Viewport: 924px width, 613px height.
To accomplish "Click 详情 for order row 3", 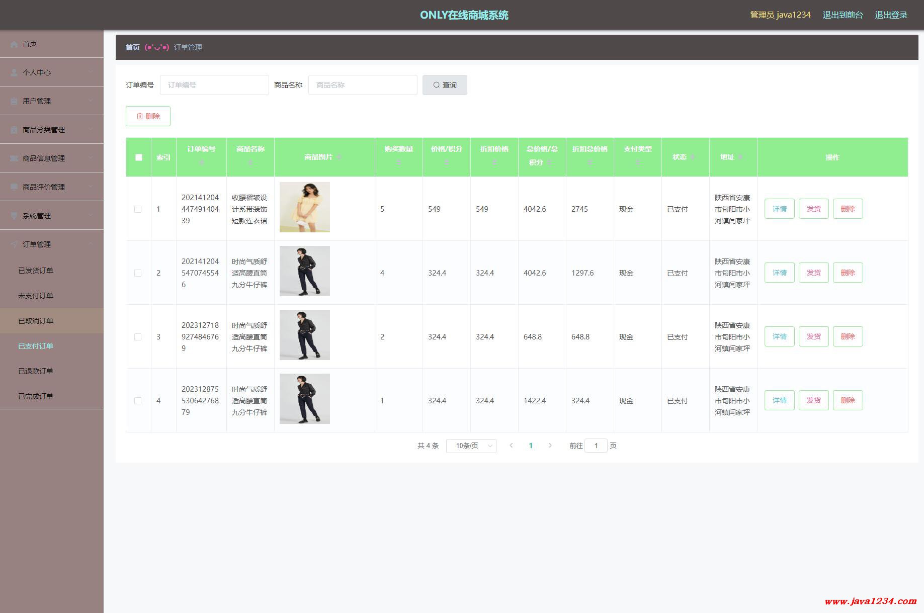I will [779, 336].
